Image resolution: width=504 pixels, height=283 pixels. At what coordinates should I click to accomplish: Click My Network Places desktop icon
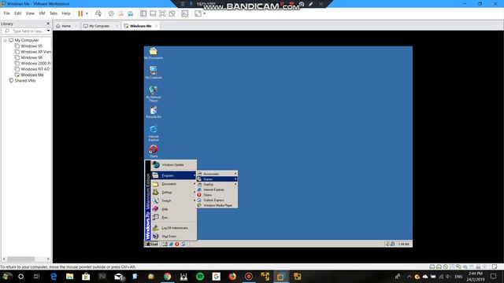click(x=154, y=94)
